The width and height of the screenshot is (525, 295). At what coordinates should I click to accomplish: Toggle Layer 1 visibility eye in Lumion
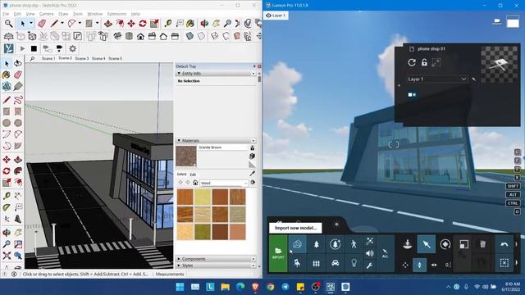tap(268, 16)
